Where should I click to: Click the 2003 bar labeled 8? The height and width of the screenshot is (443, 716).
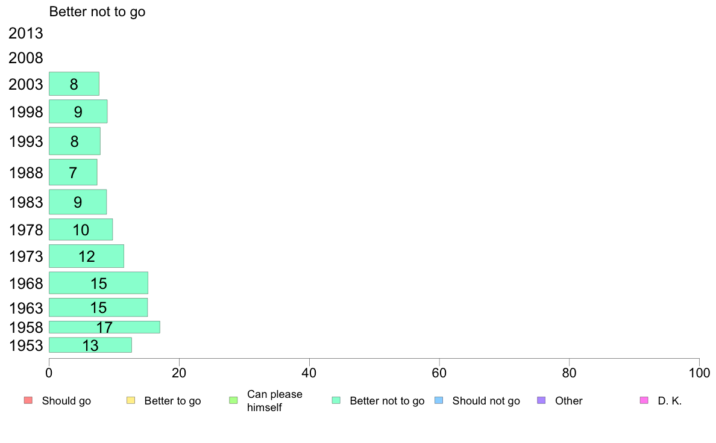(x=74, y=84)
